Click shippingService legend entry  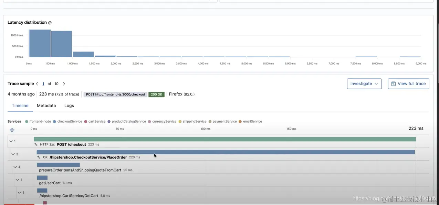pyautogui.click(x=192, y=122)
